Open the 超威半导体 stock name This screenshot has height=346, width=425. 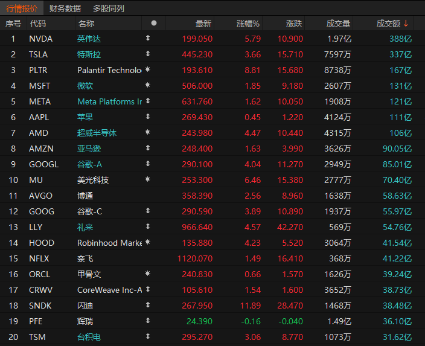pos(97,133)
